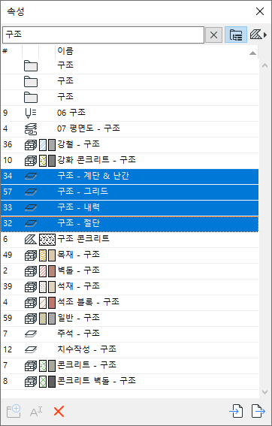Select the 구조 - 그리드 row name
Image resolution: width=272 pixels, height=426 pixels.
click(83, 192)
